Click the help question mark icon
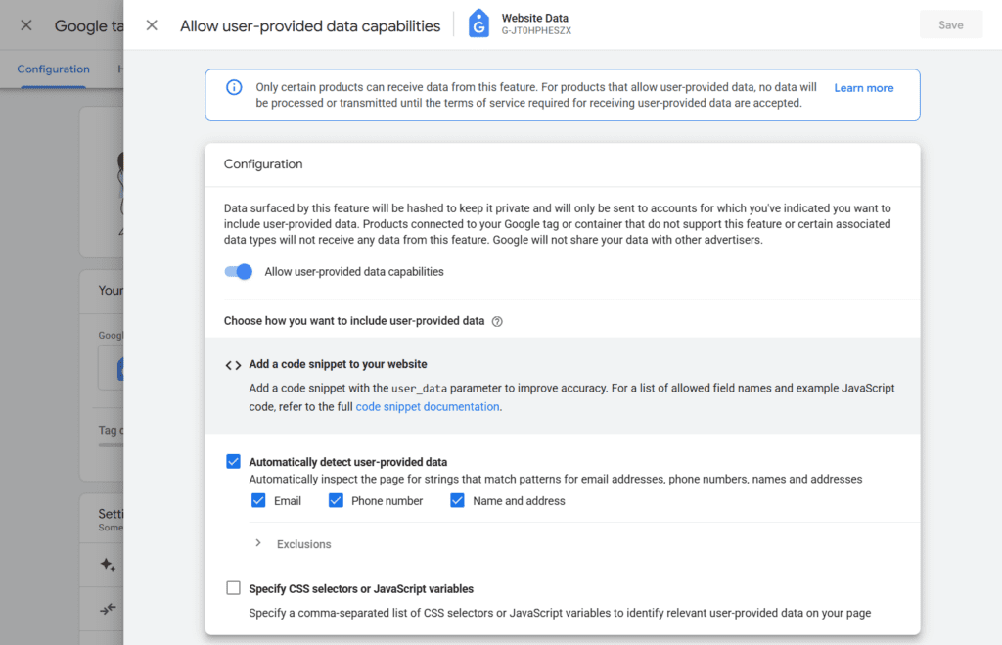 pyautogui.click(x=497, y=321)
